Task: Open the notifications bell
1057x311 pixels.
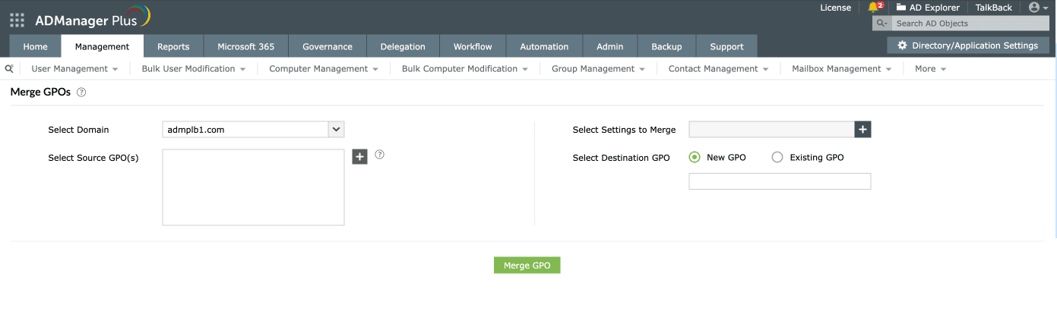Action: pos(872,8)
